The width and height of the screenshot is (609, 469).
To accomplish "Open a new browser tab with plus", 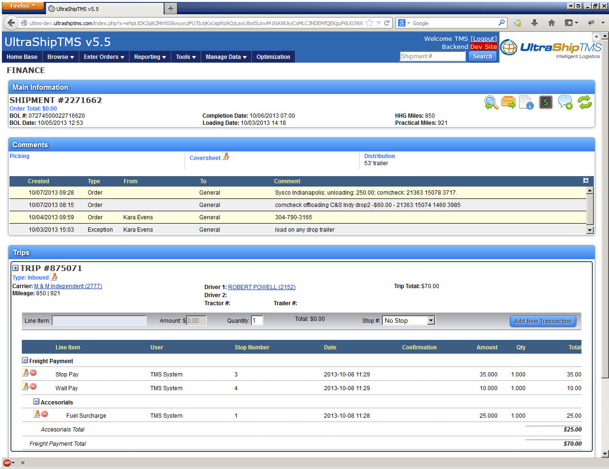I will pyautogui.click(x=171, y=8).
